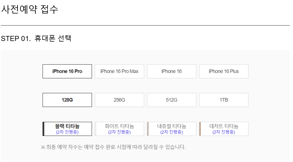The height and width of the screenshot is (162, 293).
Task: Click the gray stripe on 내츄럴 티타늄
Action: [x=148, y=129]
